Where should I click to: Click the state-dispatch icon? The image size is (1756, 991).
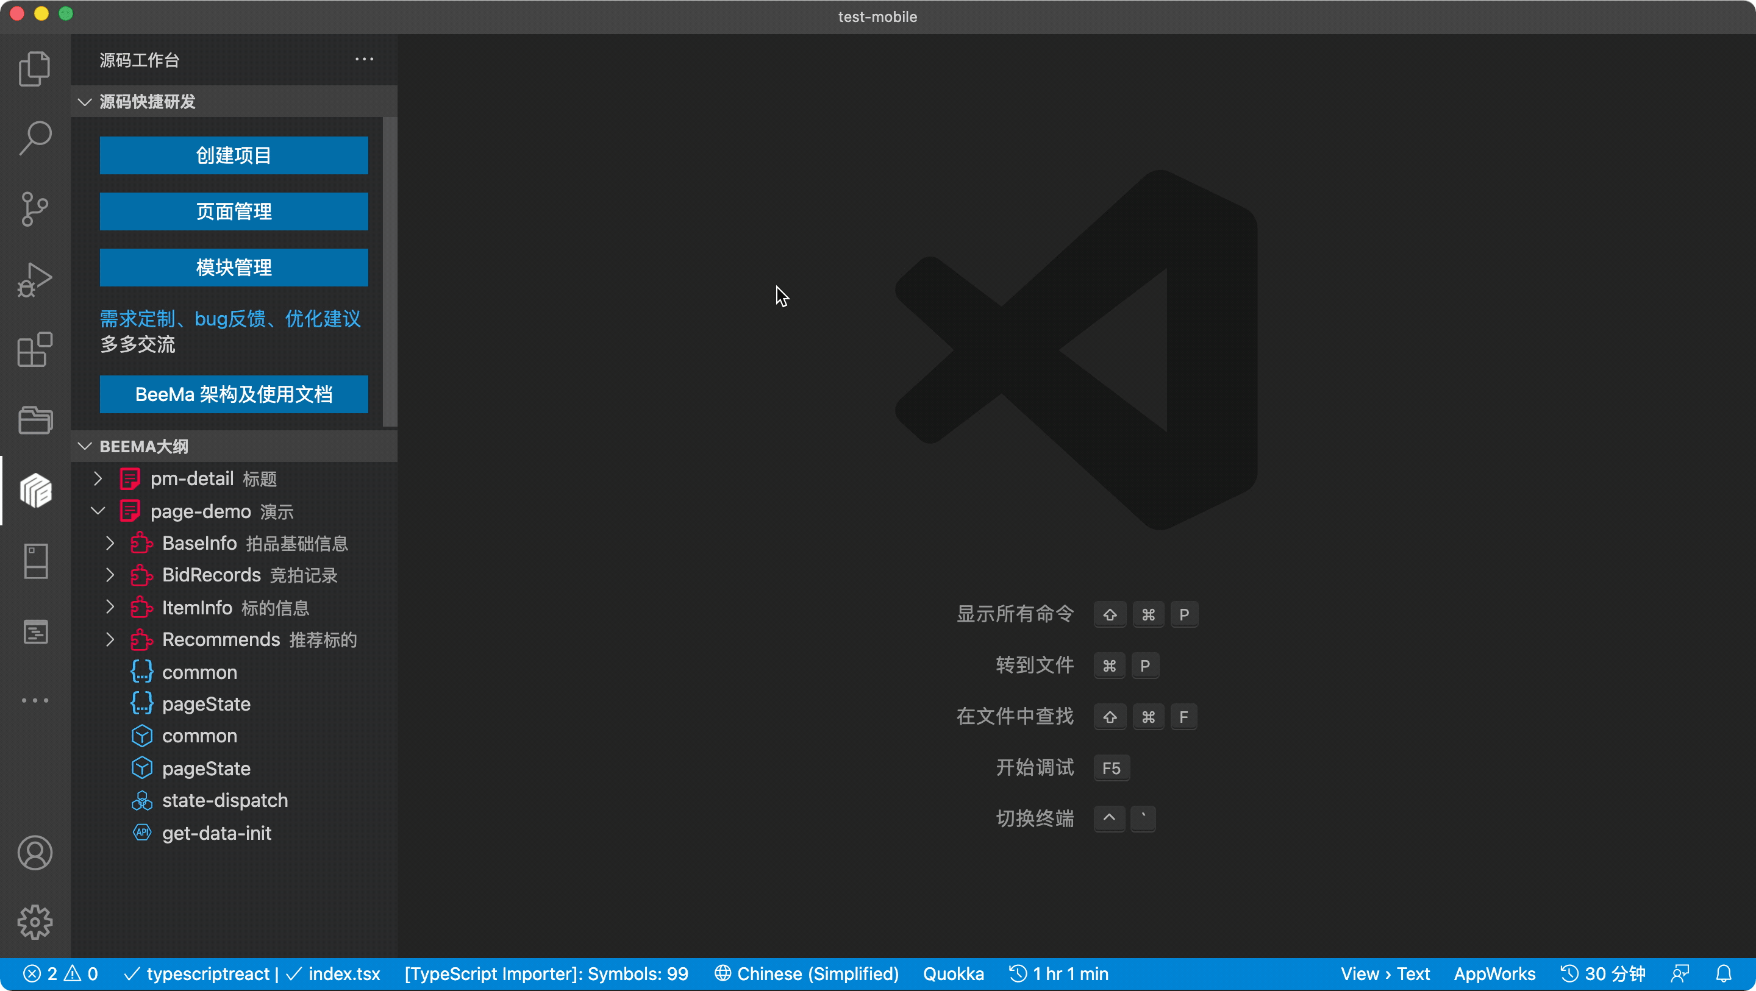click(x=141, y=800)
